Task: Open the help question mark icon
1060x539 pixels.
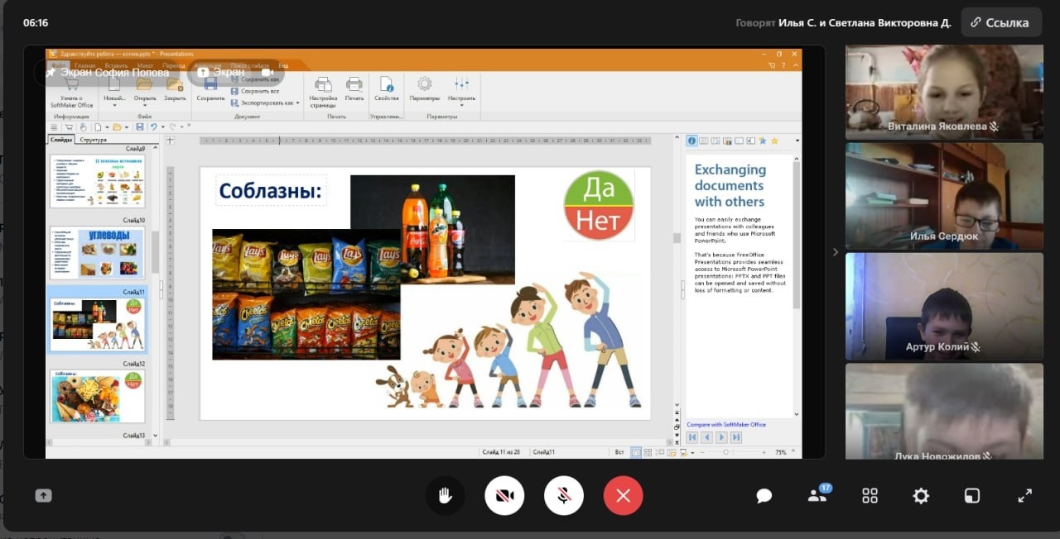Action: coord(782,65)
